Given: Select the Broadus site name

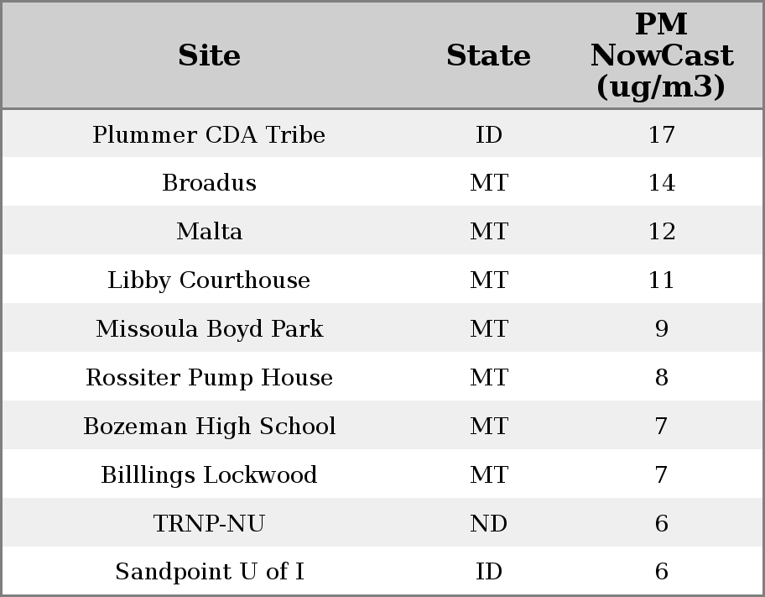Looking at the screenshot, I should click(x=209, y=183).
